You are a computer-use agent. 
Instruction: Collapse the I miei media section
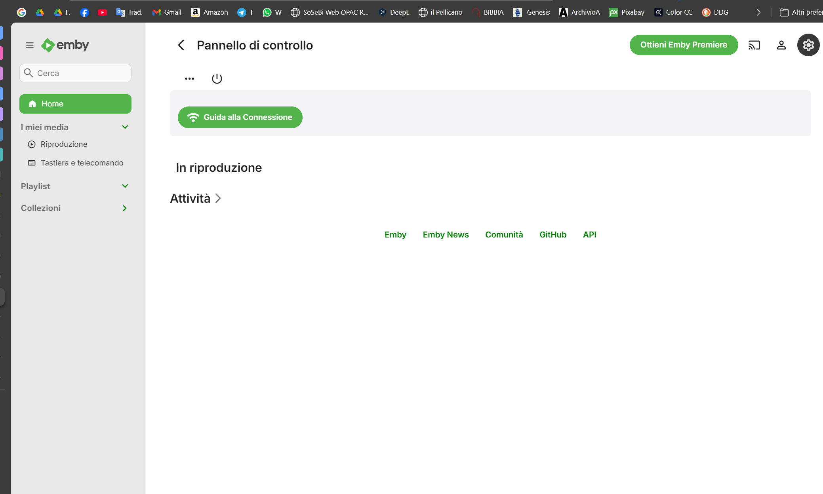click(125, 127)
